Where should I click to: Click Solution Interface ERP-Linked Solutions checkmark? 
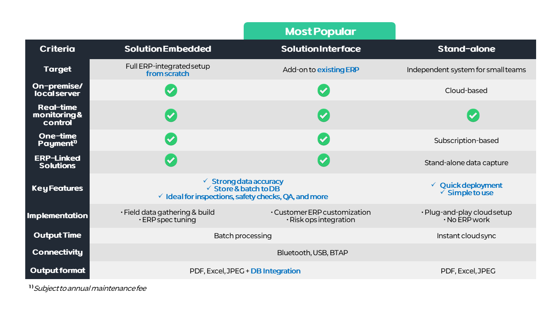tap(323, 160)
